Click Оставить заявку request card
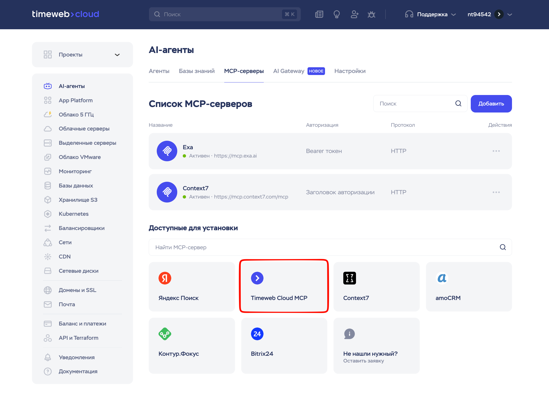 pyautogui.click(x=376, y=345)
